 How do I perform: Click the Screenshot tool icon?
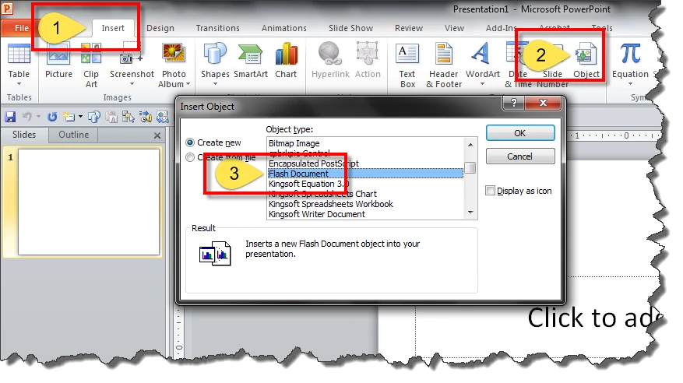[132, 54]
